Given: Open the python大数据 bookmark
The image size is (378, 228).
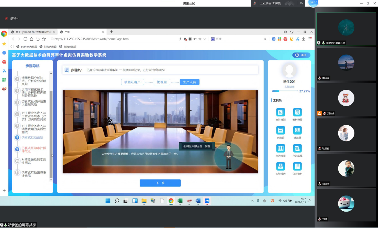Looking at the screenshot, I should click(27, 47).
